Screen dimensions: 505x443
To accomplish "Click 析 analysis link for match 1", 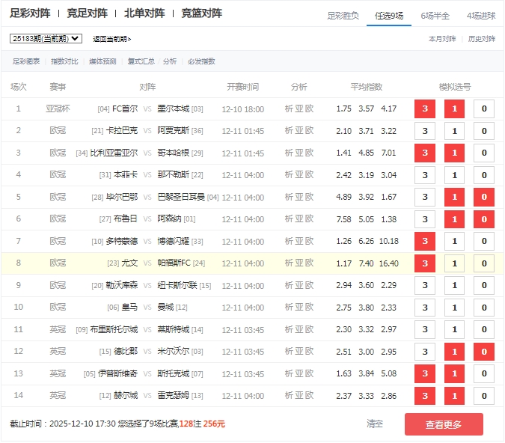I will click(289, 109).
